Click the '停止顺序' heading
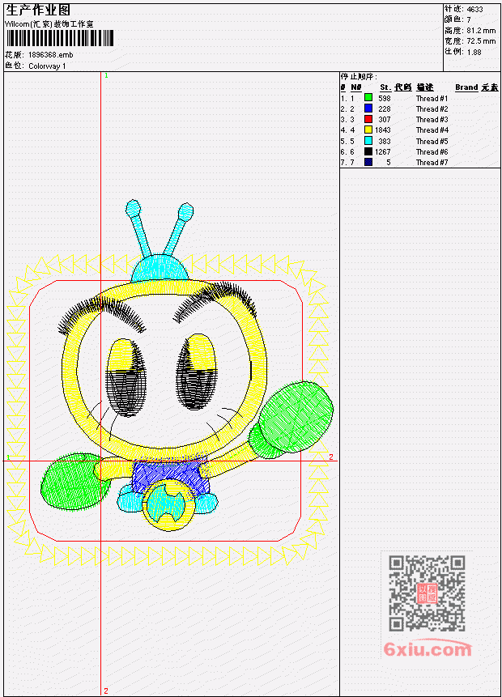Image resolution: width=502 pixels, height=697 pixels. (x=359, y=76)
